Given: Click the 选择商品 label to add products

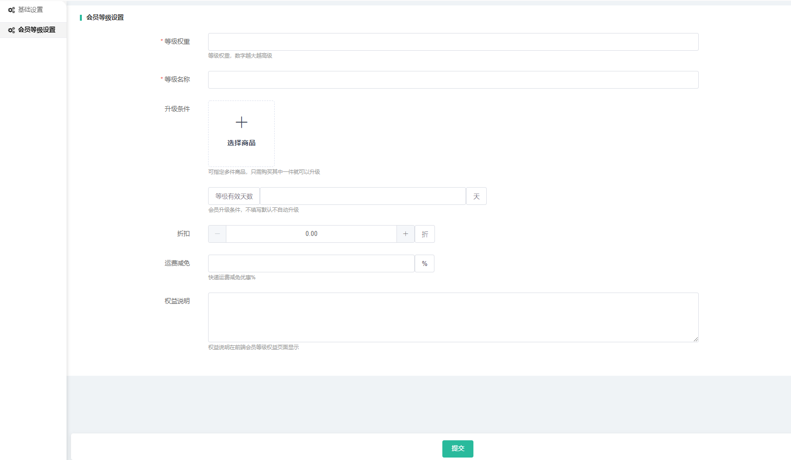Looking at the screenshot, I should pos(241,143).
